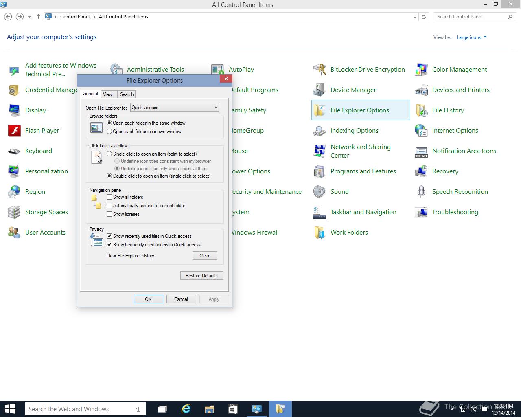
Task: Open the Sound speaker icon
Action: pyautogui.click(x=319, y=192)
